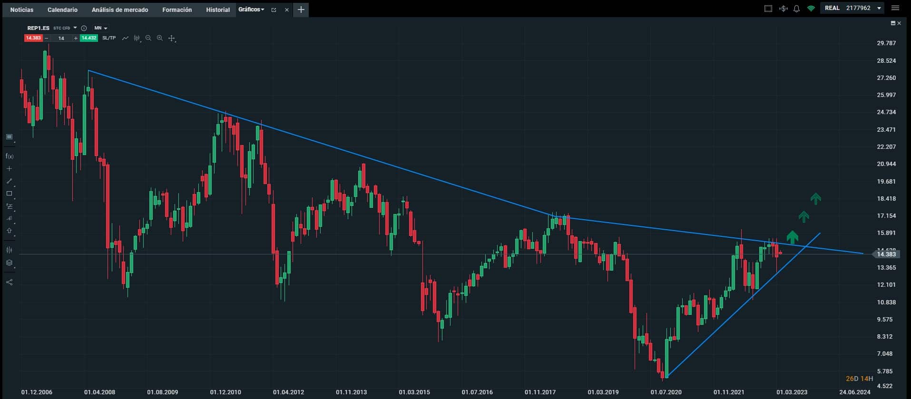Zoom out the chart with magnifier

[x=148, y=38]
